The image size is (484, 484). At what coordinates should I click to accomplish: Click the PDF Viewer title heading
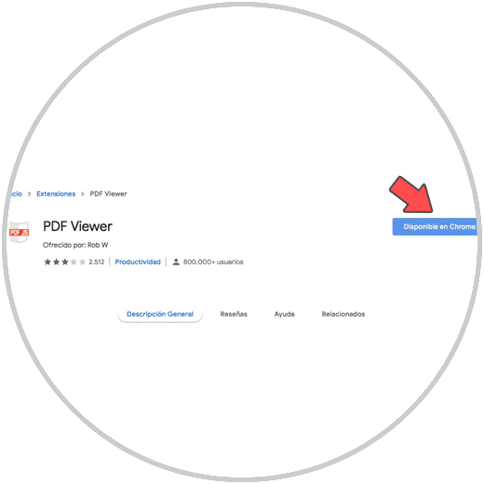(x=77, y=226)
